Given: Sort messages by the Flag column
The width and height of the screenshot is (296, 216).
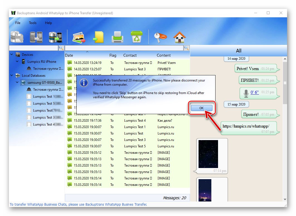Looking at the screenshot, I should click(x=113, y=56).
